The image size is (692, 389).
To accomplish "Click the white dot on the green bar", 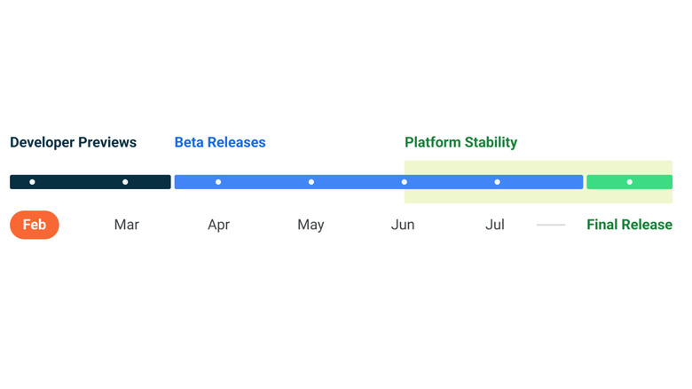I will click(629, 182).
